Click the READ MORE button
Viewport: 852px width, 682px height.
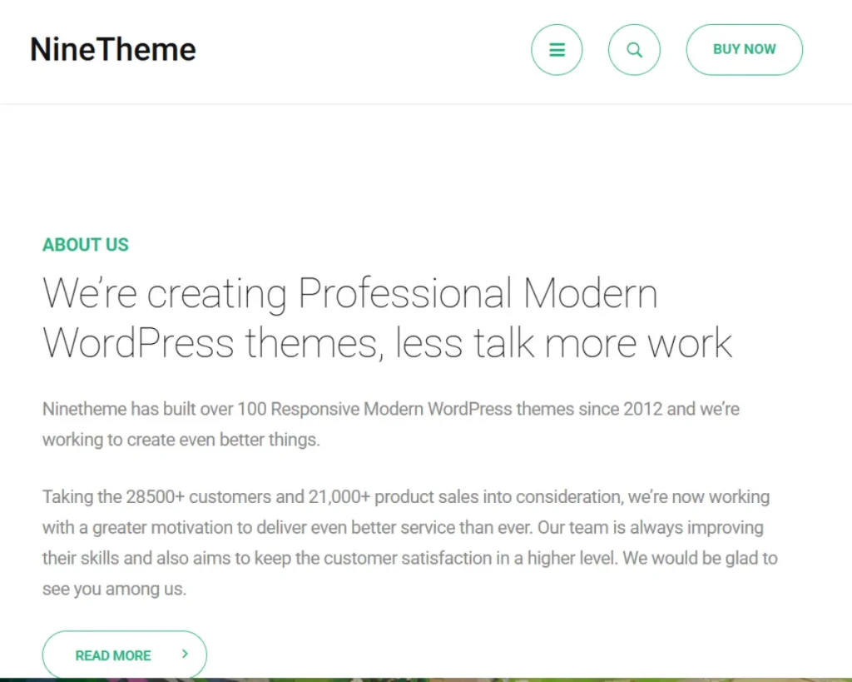pyautogui.click(x=125, y=655)
